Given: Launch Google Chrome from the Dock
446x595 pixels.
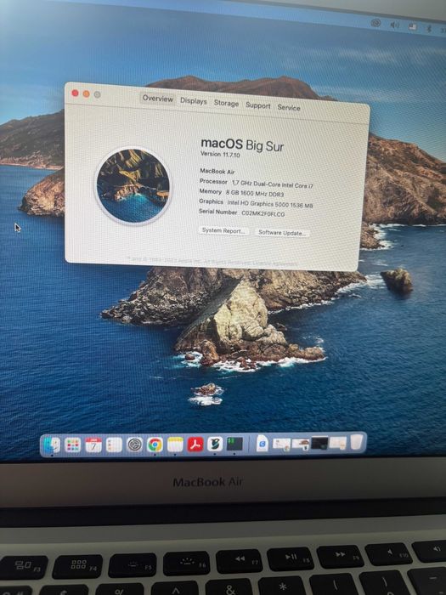Looking at the screenshot, I should 155,445.
